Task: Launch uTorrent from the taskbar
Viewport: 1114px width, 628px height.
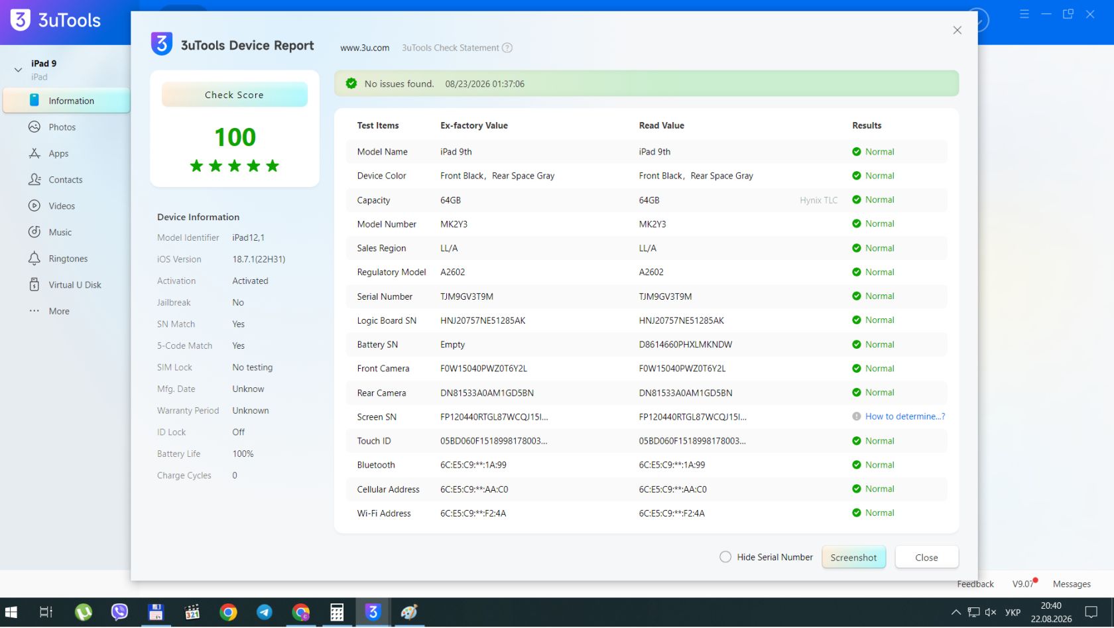Action: point(84,612)
